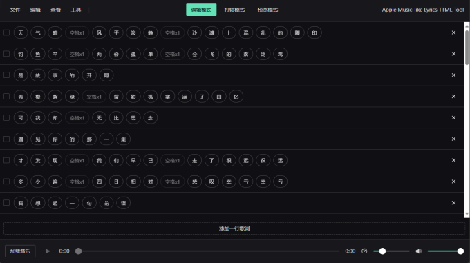Remove the lyric line starting with 才发现
470x263 pixels.
453,160
